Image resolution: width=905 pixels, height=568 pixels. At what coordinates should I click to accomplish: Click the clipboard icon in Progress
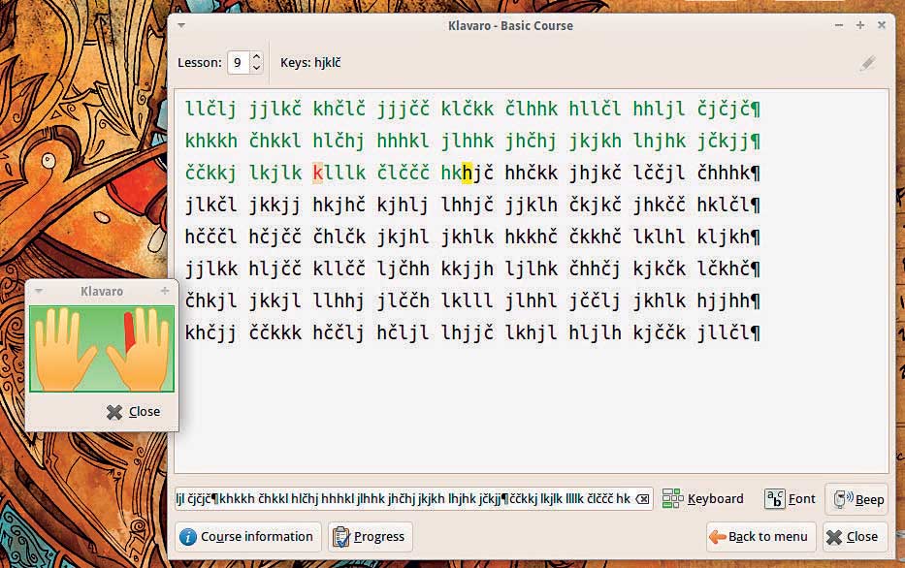tap(340, 537)
